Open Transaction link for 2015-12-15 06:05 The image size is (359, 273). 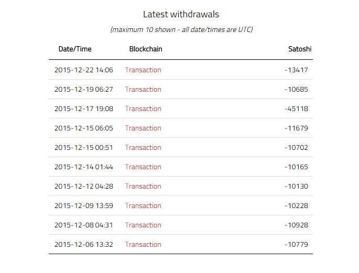(x=143, y=128)
